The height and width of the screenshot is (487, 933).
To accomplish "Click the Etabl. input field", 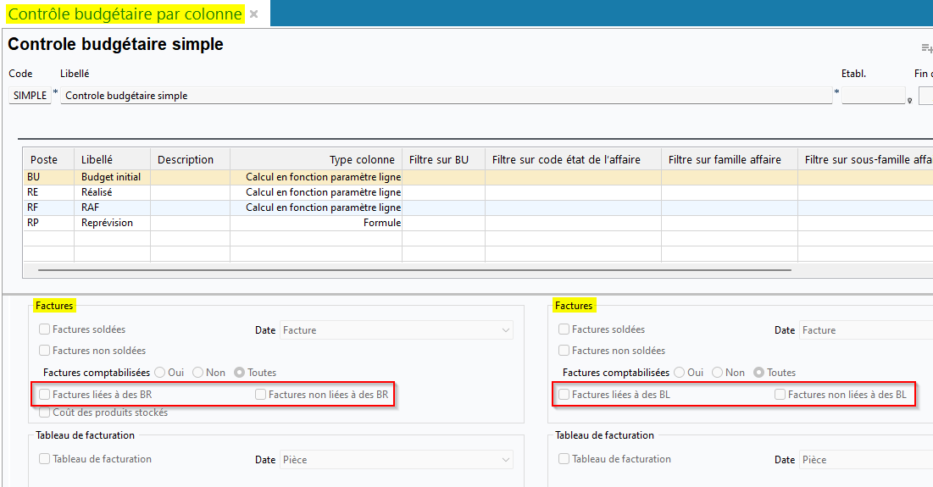I will [873, 96].
